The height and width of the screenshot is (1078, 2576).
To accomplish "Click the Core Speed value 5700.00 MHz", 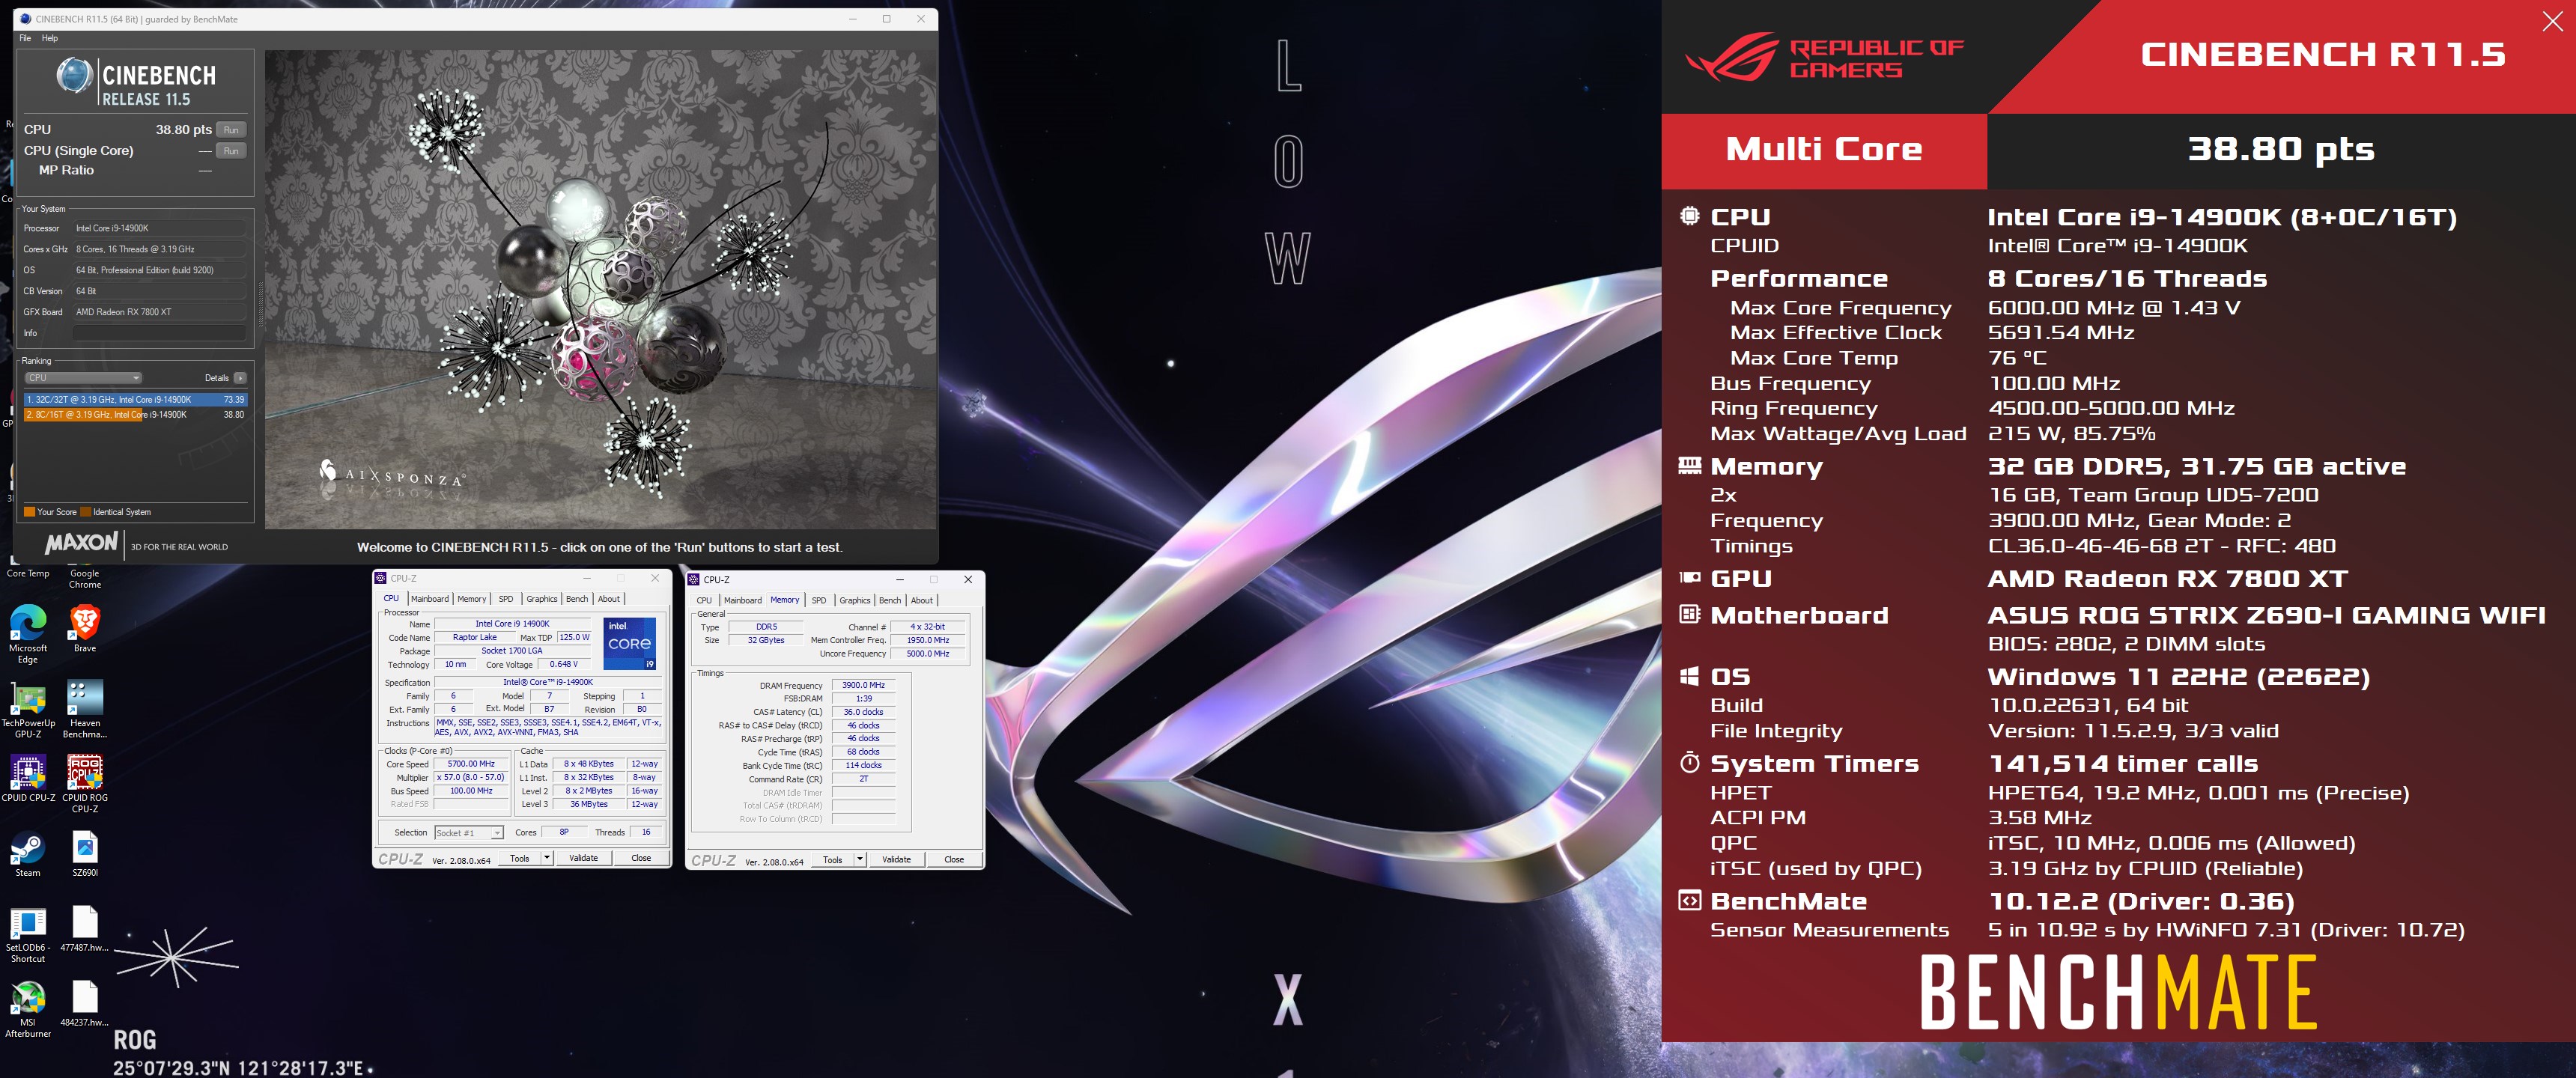I will pos(471,764).
